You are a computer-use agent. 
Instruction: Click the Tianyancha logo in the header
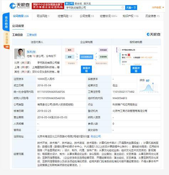20,6
